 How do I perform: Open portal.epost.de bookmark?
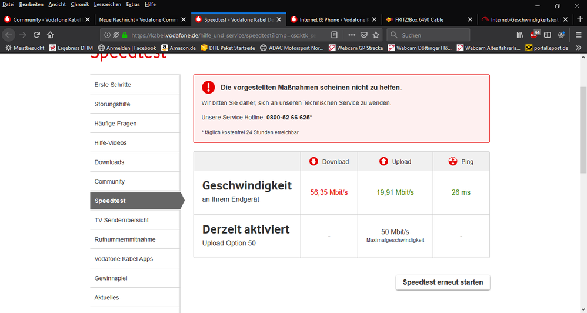[547, 48]
